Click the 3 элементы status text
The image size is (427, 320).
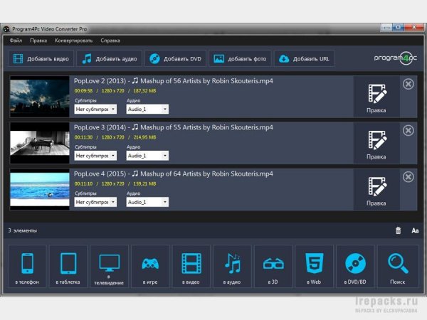point(22,230)
